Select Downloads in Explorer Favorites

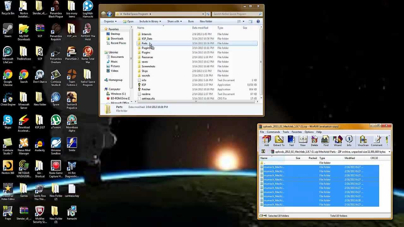pos(117,38)
